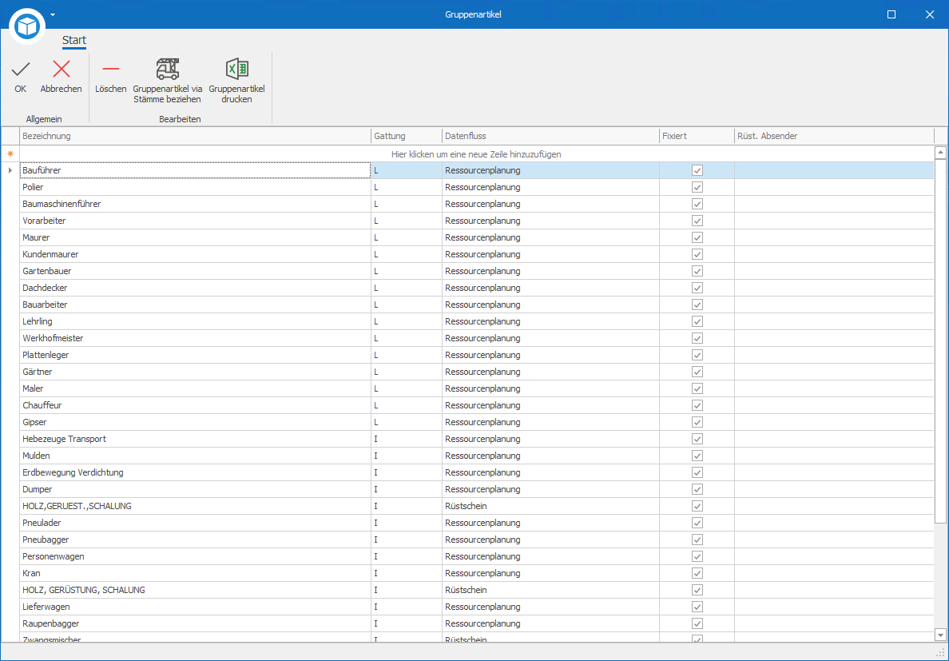Select the HOLZ, GERÜSTUNG, SCHALUNG row
The image size is (949, 661).
point(477,590)
